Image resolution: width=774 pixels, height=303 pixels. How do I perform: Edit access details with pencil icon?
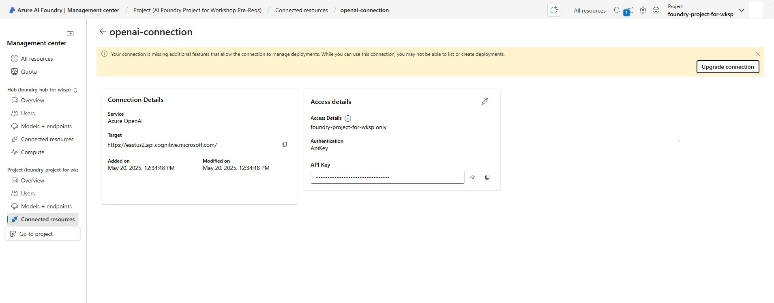pos(485,102)
